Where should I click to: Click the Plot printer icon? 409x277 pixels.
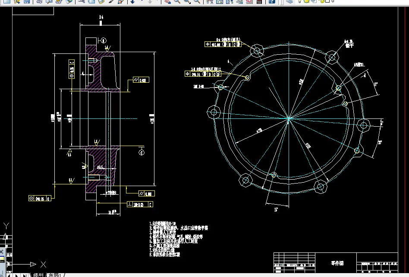(39, 1)
